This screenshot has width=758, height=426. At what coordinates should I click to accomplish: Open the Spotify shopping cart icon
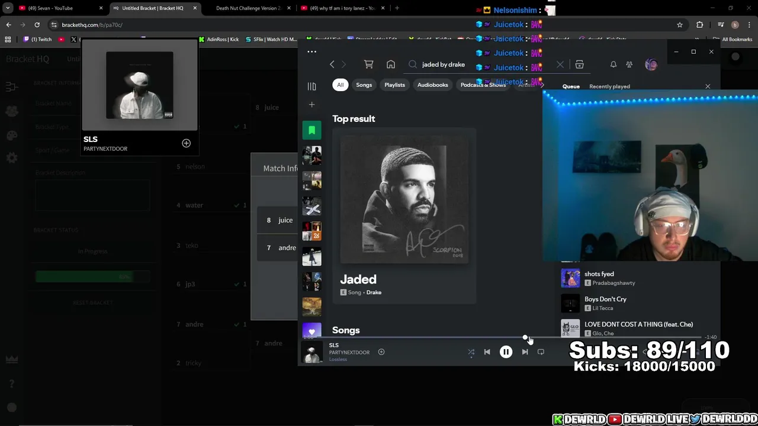[368, 64]
